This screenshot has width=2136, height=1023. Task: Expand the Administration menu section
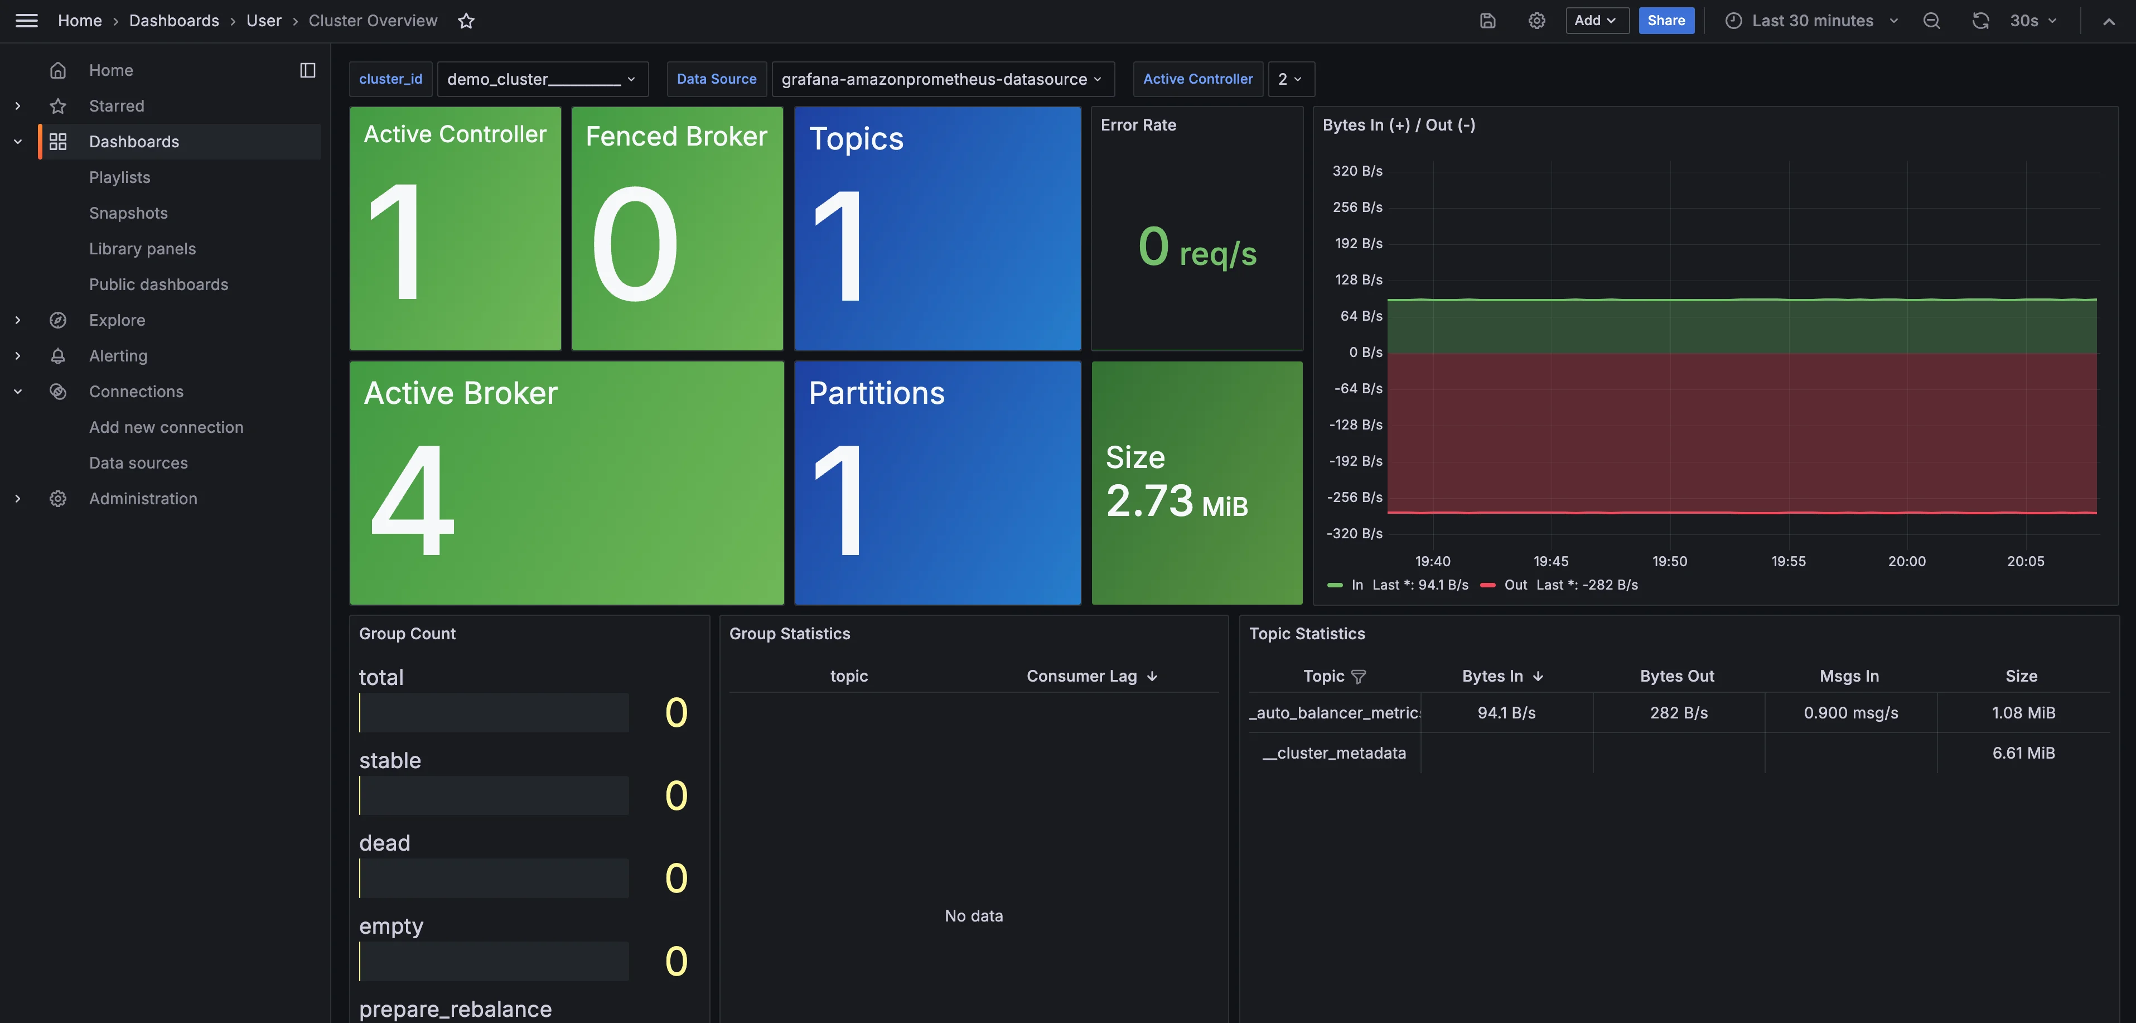[x=17, y=499]
